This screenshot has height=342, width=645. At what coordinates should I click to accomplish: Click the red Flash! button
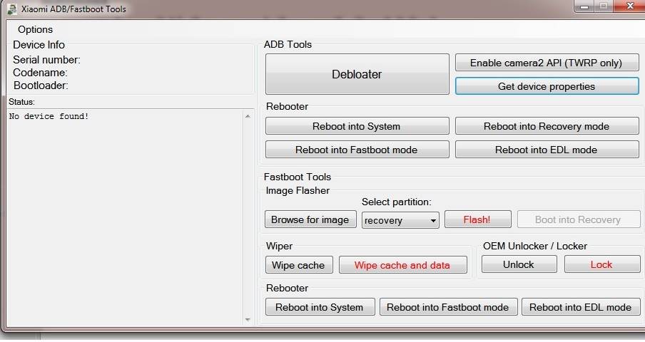(x=477, y=219)
